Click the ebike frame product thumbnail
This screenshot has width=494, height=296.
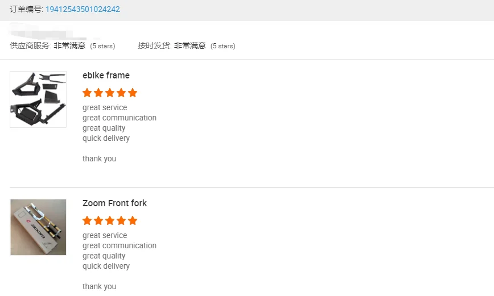[x=38, y=99]
